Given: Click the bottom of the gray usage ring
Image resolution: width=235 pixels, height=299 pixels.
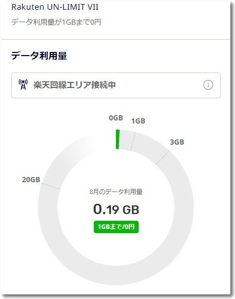Looking at the screenshot, I should (x=116, y=275).
